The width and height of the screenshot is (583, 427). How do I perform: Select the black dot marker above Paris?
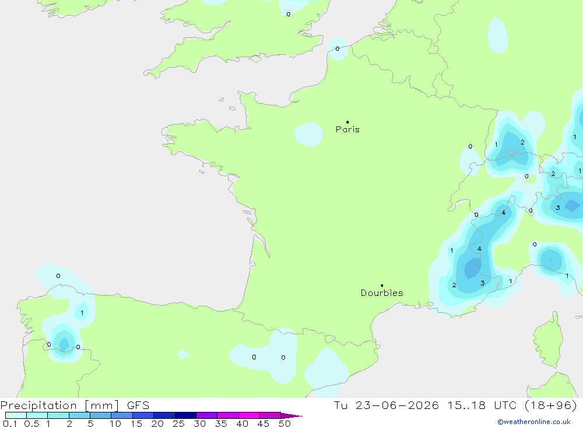[x=347, y=122]
